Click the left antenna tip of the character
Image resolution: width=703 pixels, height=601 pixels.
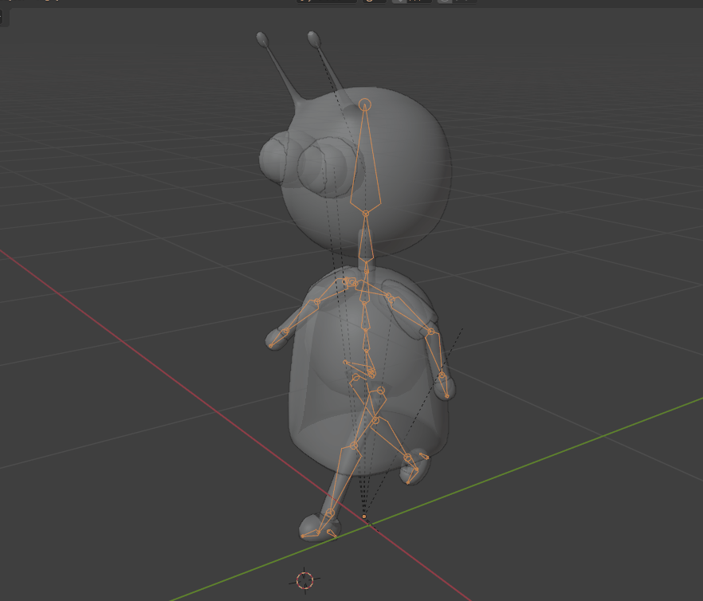click(x=263, y=39)
